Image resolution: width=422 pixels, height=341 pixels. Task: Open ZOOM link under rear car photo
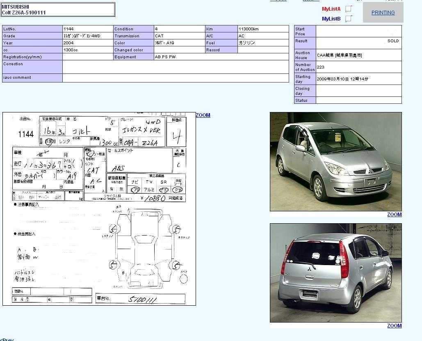tap(394, 326)
